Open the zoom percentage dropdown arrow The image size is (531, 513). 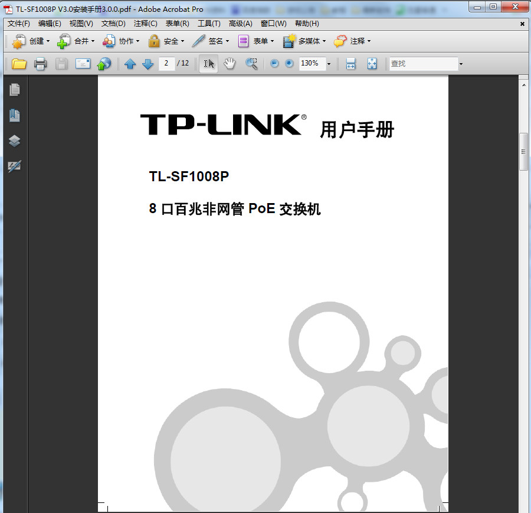pos(329,64)
